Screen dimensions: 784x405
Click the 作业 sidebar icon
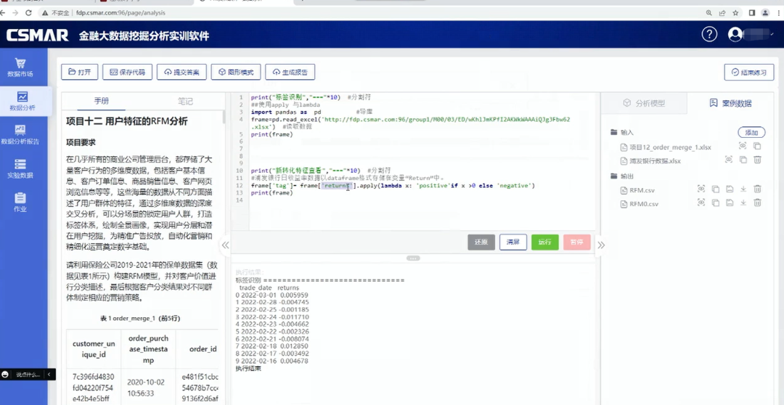click(20, 202)
